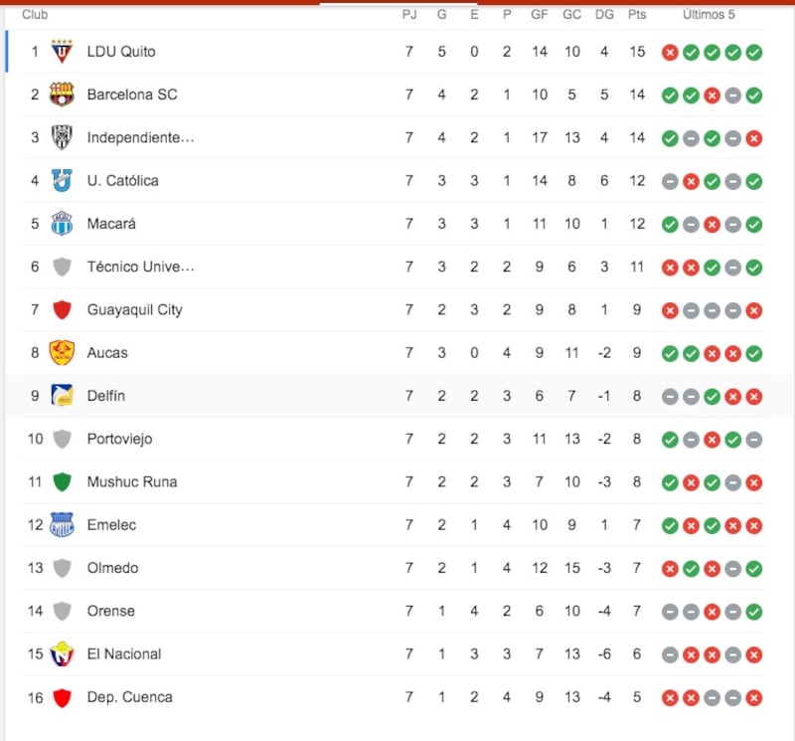Click the Delfín team crest
This screenshot has width=795, height=741.
(62, 396)
